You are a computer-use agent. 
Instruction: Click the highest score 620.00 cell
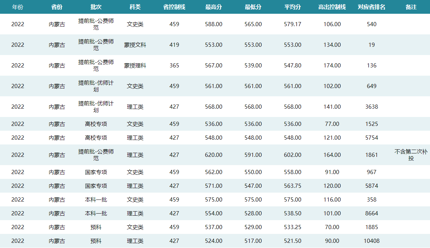tap(214, 155)
